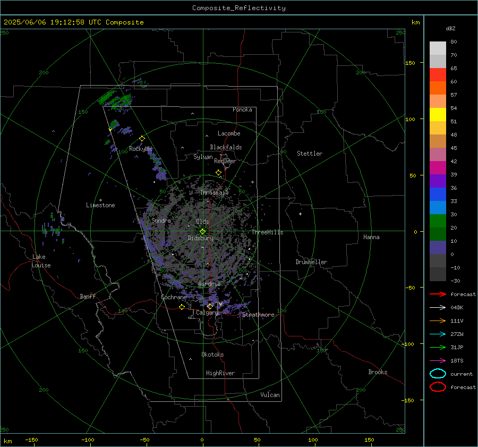Click the red 65 dBZ color swatch
The image size is (478, 447).
438,74
